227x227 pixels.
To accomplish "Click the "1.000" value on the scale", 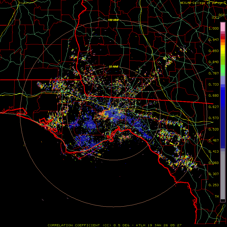I will (x=214, y=28).
